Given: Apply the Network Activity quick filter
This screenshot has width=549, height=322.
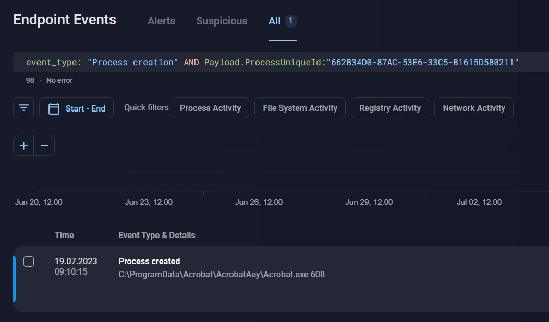Looking at the screenshot, I should [x=474, y=108].
